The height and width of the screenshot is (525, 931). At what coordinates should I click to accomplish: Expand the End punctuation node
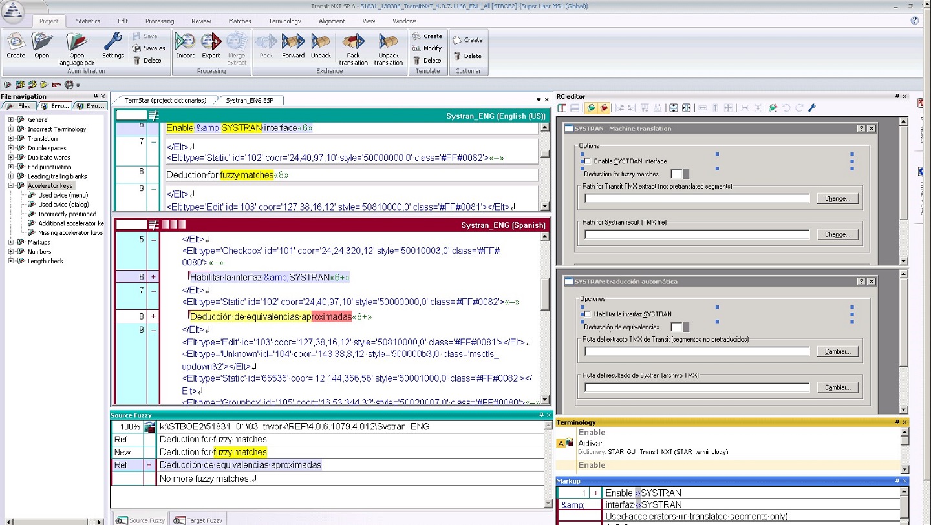[x=11, y=167]
